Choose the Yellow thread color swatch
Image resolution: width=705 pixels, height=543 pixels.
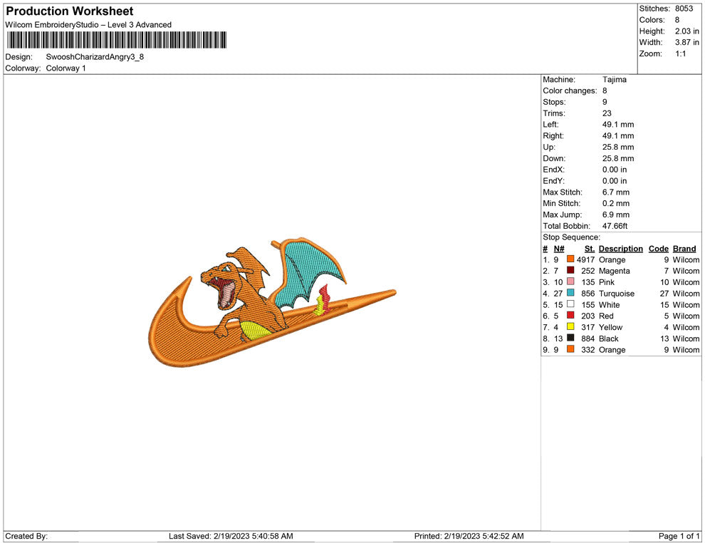click(x=570, y=327)
